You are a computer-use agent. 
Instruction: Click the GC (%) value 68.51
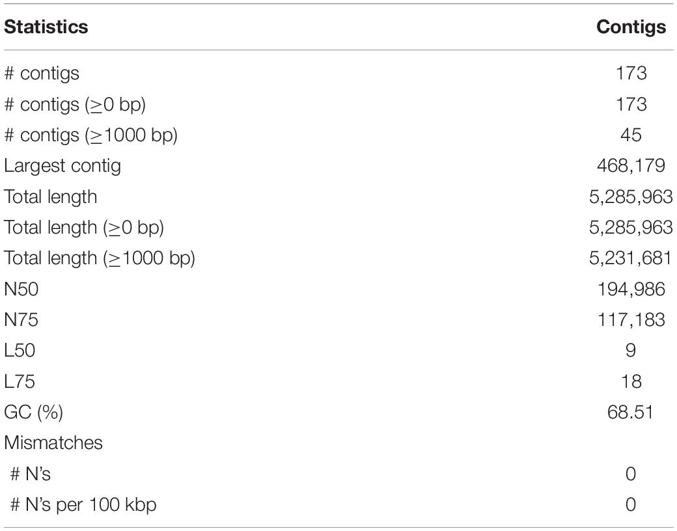[x=631, y=412]
